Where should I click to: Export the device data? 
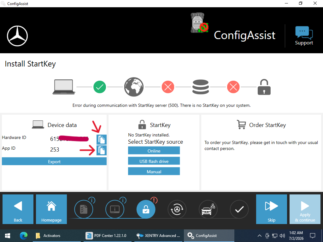[x=54, y=161]
